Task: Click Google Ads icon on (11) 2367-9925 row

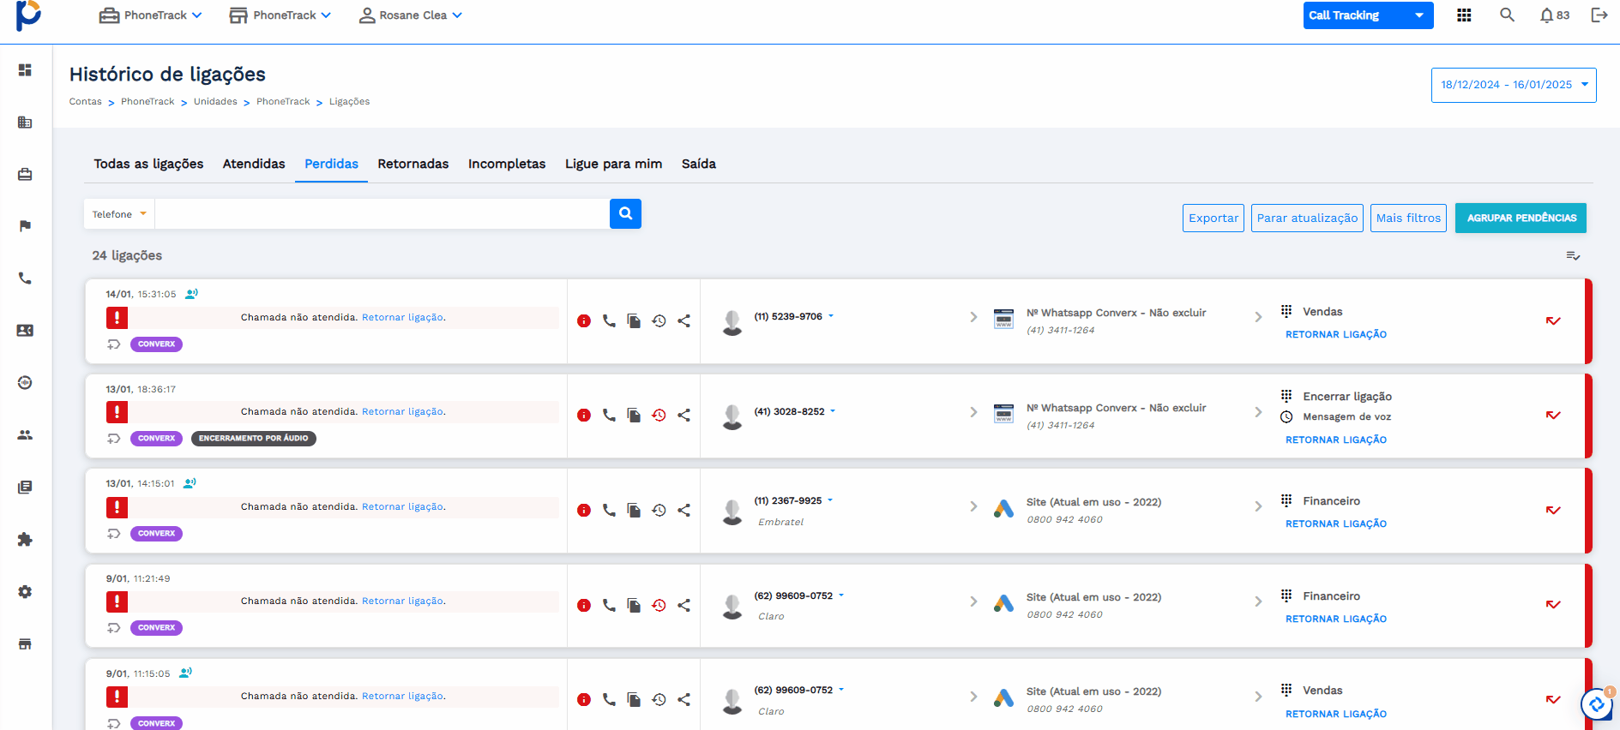Action: pos(1003,509)
